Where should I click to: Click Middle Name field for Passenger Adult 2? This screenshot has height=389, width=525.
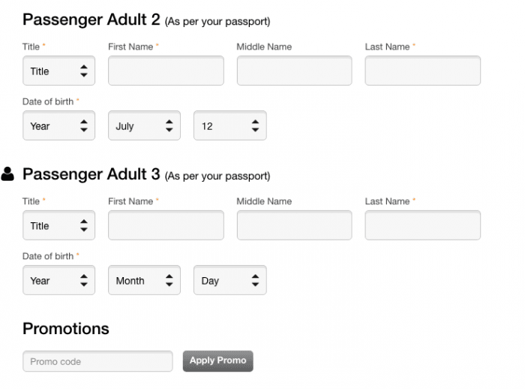294,71
